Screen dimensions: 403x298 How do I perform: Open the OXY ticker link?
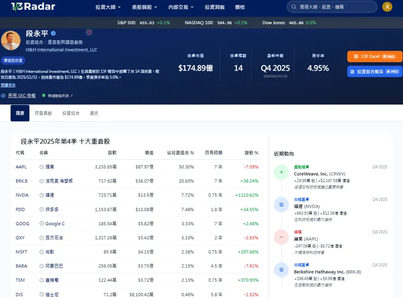tap(20, 238)
